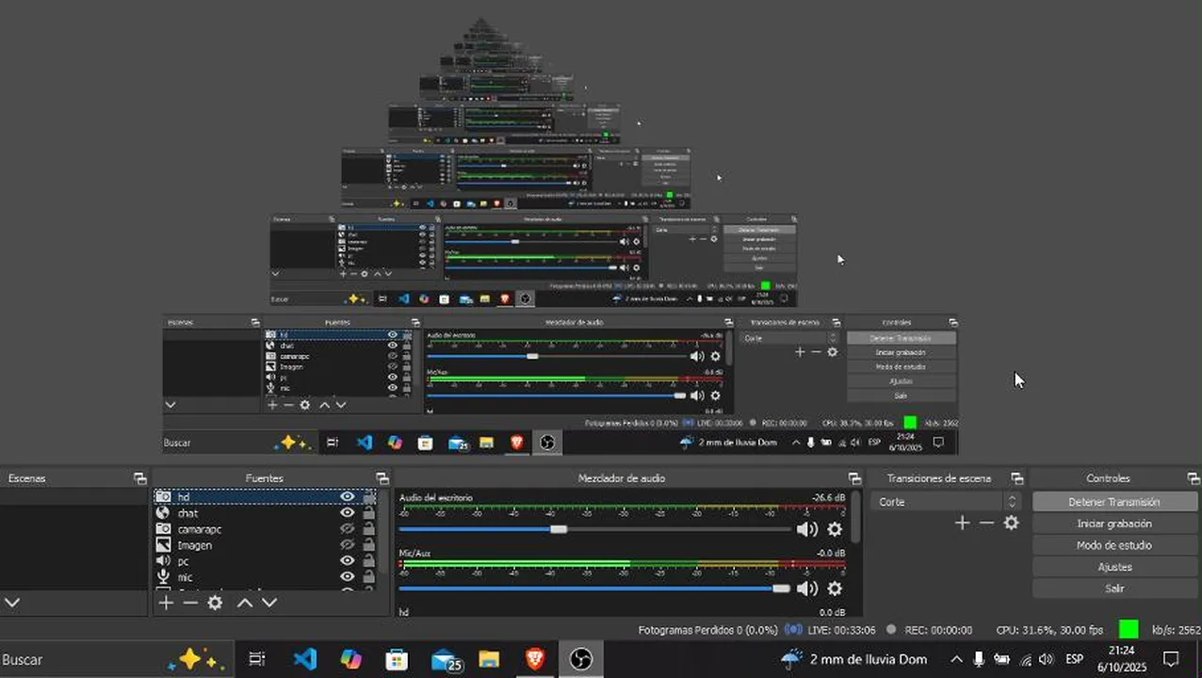Remove scene transition with minus icon
The width and height of the screenshot is (1202, 678).
tap(986, 523)
